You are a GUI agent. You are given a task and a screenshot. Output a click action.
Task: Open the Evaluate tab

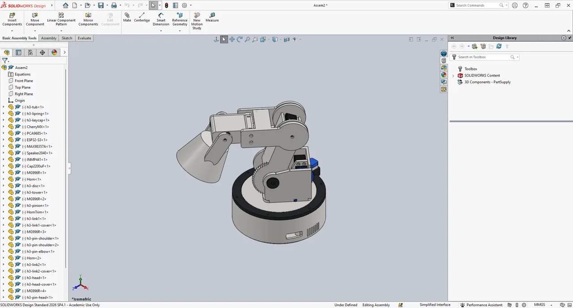pos(84,38)
